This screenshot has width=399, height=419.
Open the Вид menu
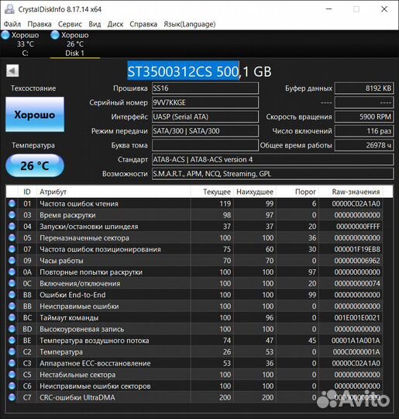(x=95, y=24)
